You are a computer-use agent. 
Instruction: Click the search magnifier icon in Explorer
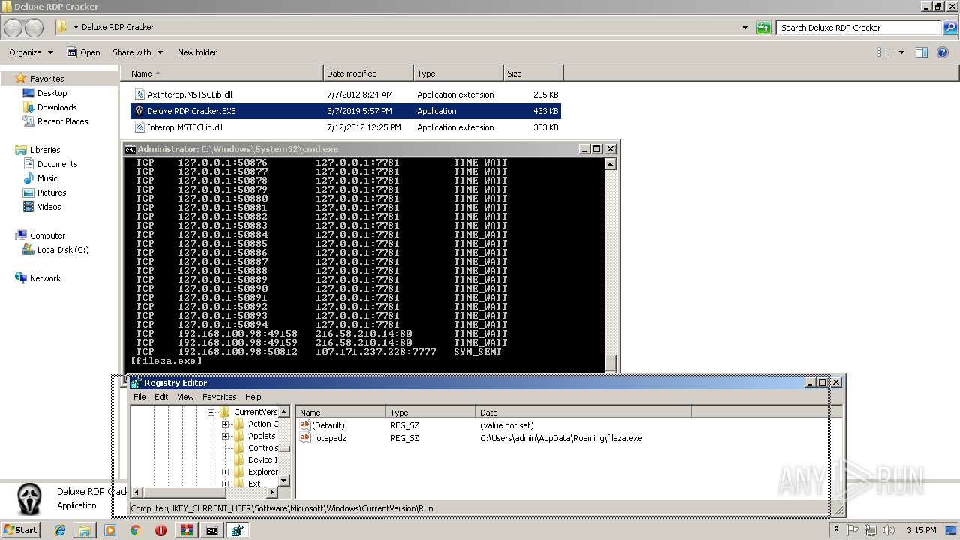point(950,28)
